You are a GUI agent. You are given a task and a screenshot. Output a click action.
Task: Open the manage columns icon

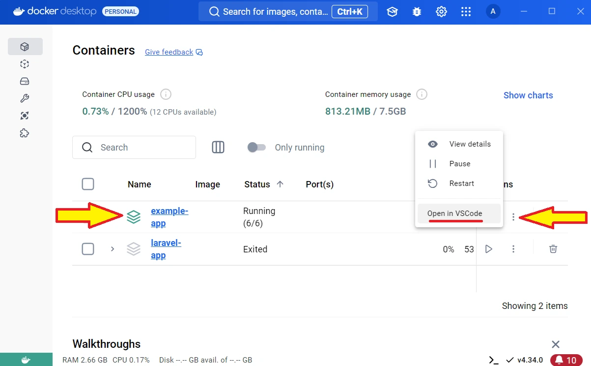click(x=218, y=147)
